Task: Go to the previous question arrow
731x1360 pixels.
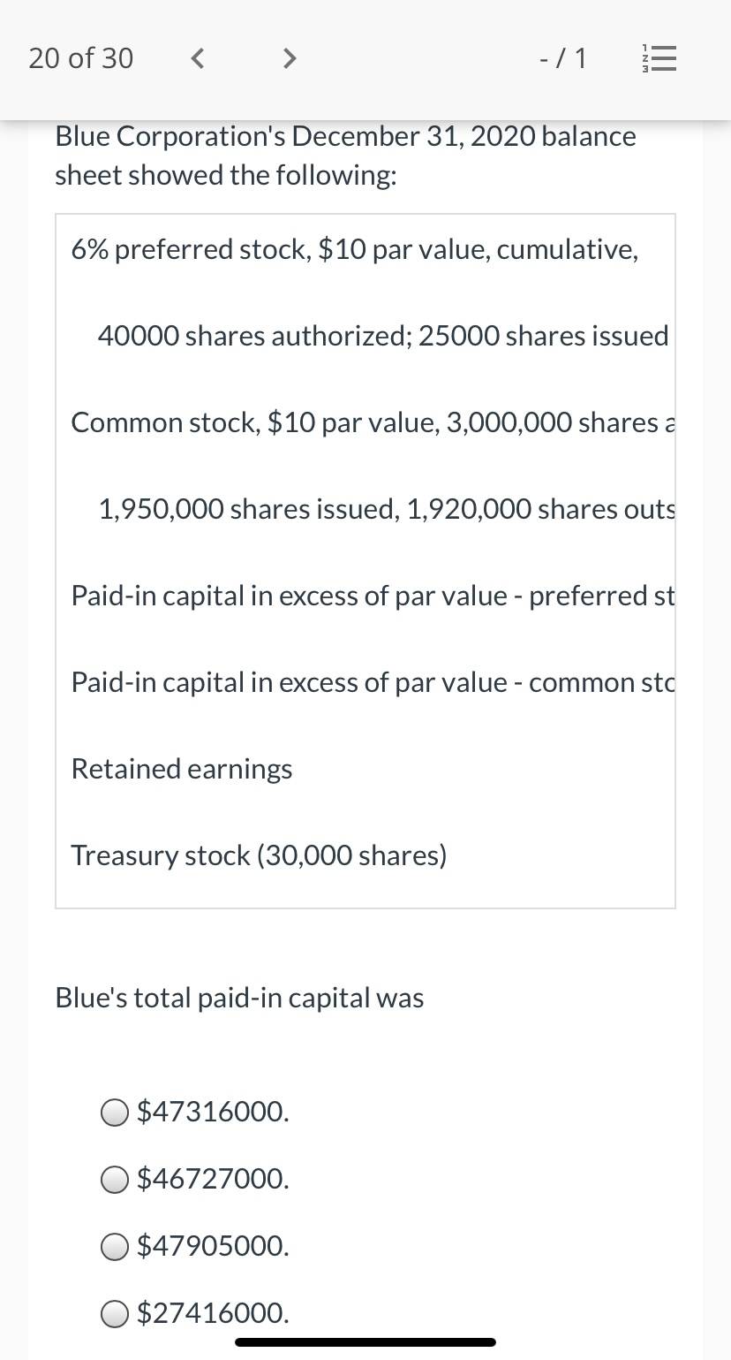Action: coord(199,59)
